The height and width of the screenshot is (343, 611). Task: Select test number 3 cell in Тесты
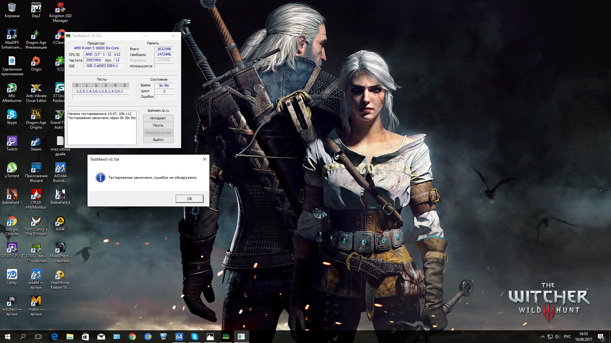[106, 85]
